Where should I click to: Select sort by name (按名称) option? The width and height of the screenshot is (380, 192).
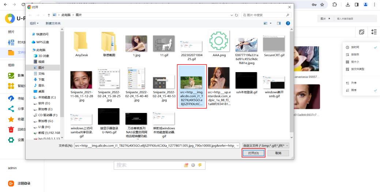(355, 55)
